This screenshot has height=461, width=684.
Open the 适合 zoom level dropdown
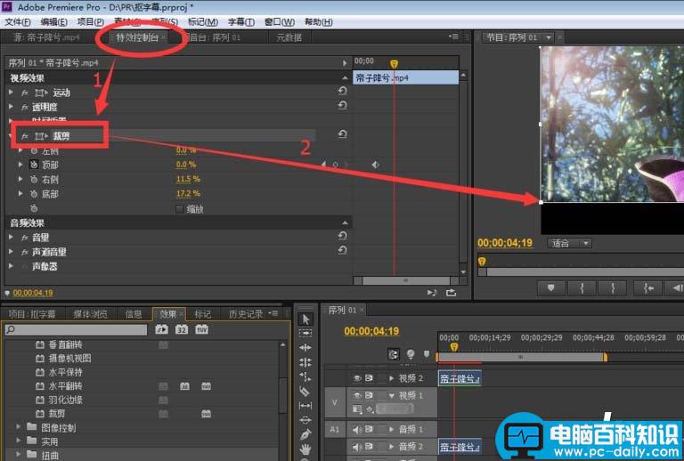[x=569, y=243]
